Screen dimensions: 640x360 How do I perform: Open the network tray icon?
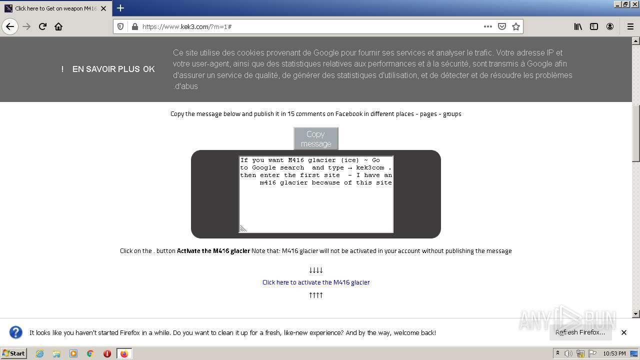click(x=580, y=353)
